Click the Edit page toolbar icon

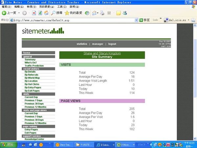click(x=109, y=13)
